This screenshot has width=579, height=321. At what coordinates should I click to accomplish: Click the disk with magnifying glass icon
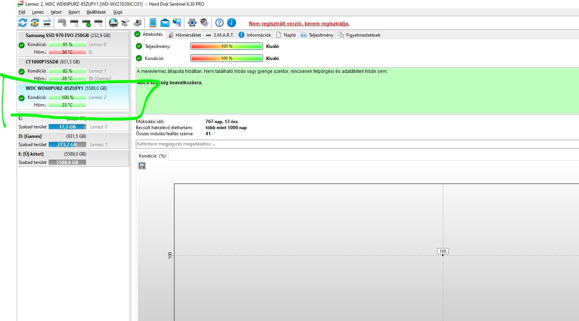pyautogui.click(x=99, y=23)
